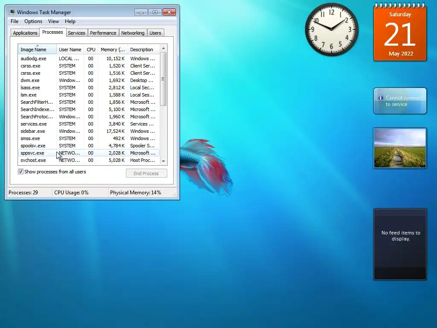This screenshot has height=328, width=437.
Task: Click the scrollbar down arrow in process list
Action: (x=163, y=161)
